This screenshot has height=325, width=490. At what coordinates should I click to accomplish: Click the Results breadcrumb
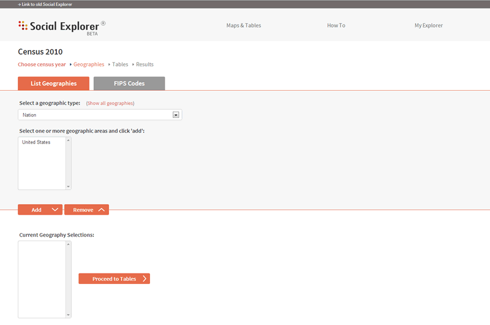pos(145,64)
